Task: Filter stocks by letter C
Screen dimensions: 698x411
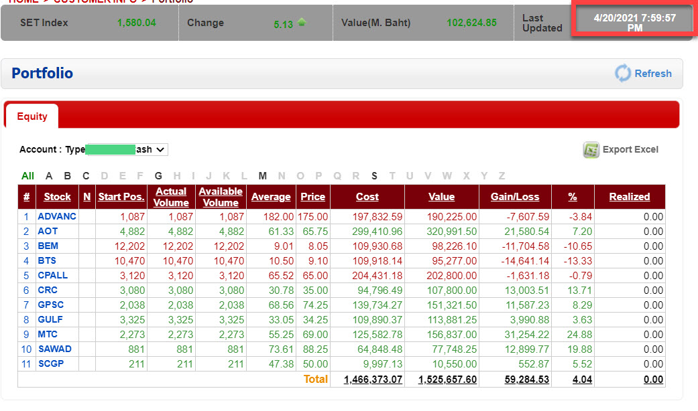Action: click(x=86, y=176)
